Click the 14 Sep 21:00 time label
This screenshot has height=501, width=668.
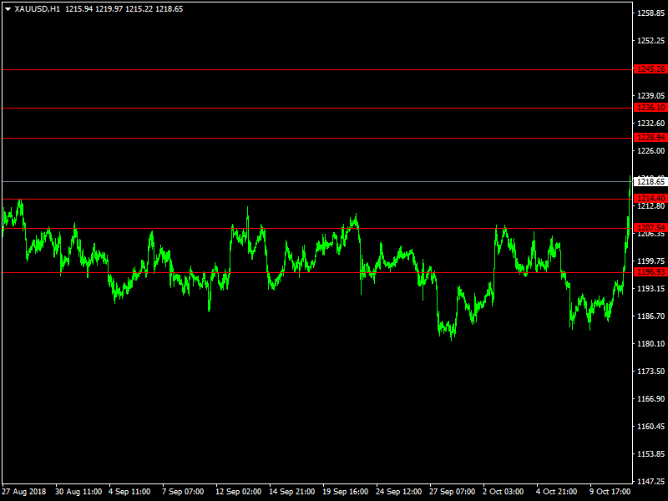pos(291,492)
